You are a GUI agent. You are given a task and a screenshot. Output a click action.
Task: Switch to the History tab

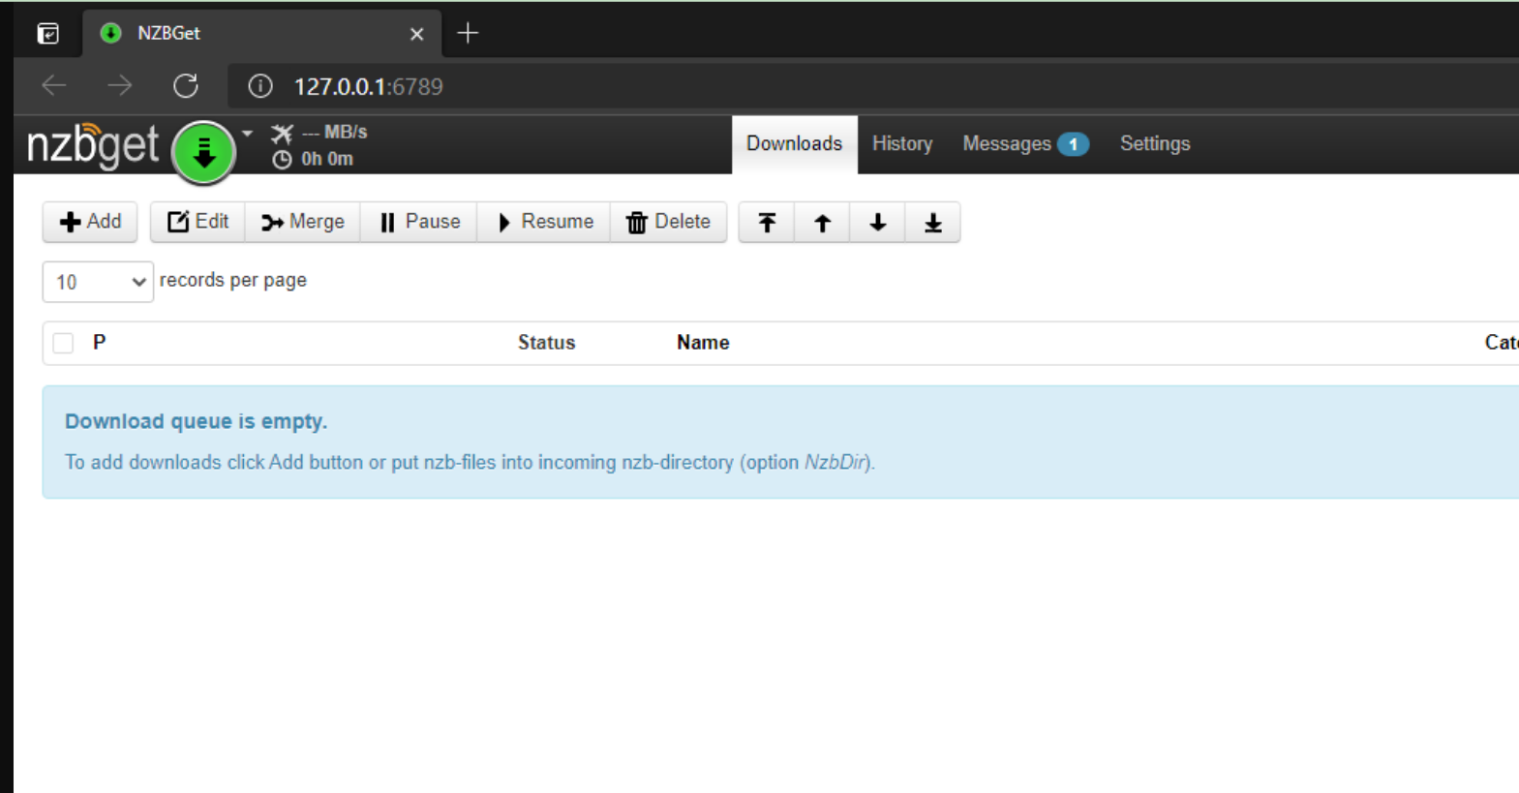coord(901,144)
